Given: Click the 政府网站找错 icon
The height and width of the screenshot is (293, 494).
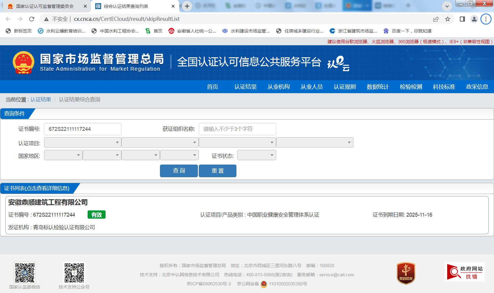Looking at the screenshot, I should pos(465,272).
